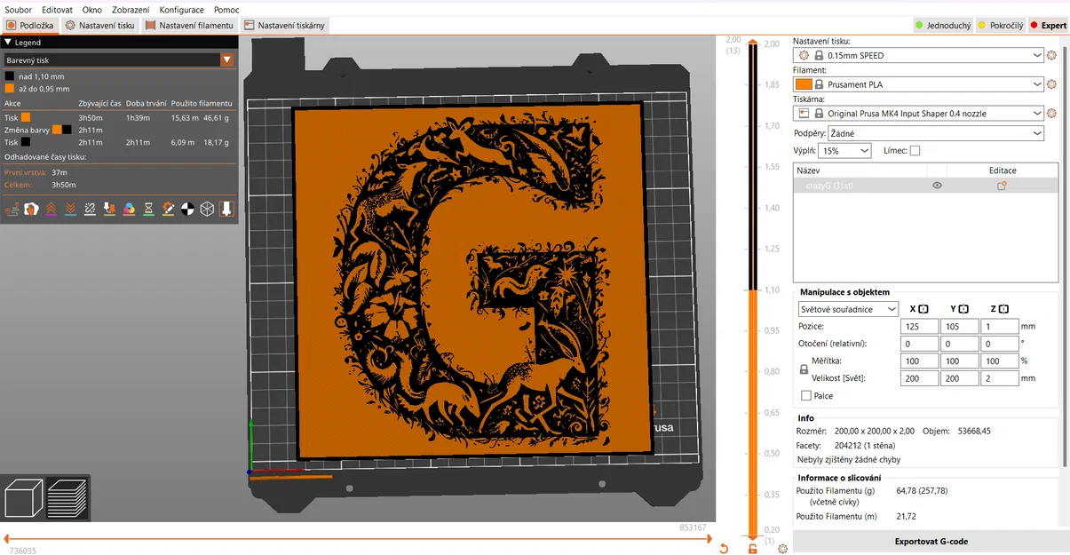Select the Jednoduchý mode

point(943,26)
